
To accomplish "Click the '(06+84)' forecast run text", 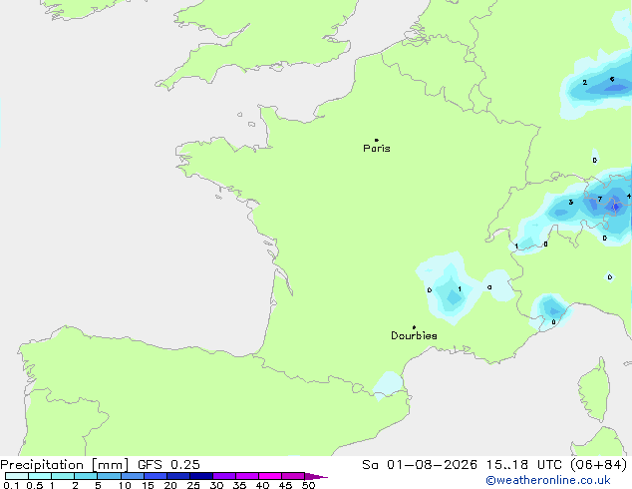I will coord(599,465).
